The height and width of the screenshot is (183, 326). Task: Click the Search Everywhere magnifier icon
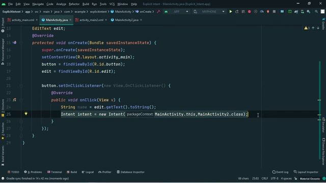coord(316,12)
